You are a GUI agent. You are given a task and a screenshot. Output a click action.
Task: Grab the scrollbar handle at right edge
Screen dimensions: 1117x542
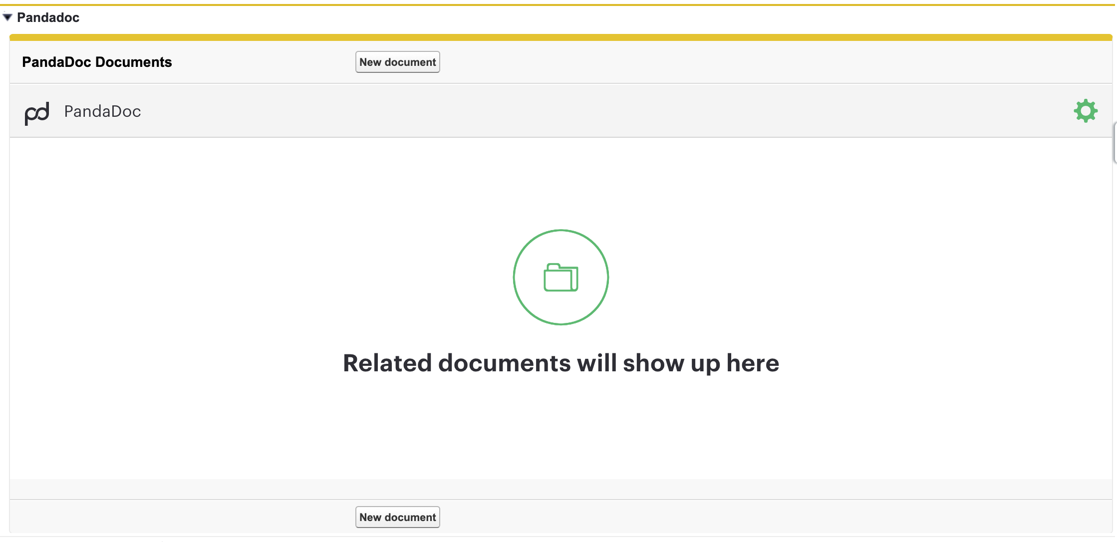click(x=1115, y=143)
